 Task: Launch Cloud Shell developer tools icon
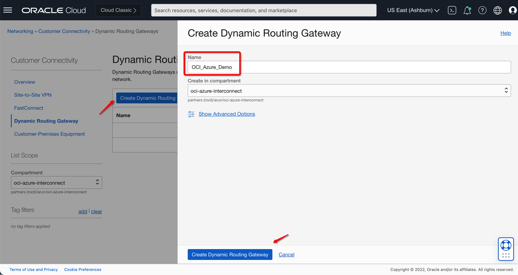coord(452,10)
